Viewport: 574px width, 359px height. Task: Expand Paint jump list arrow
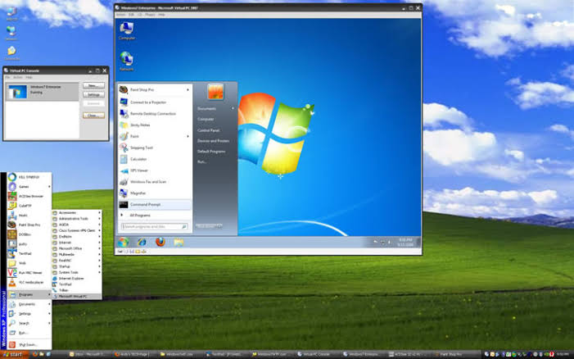click(x=188, y=136)
